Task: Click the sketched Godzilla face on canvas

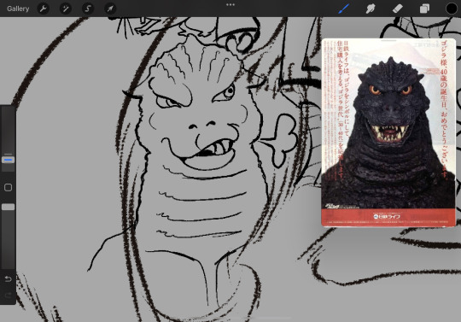Action: pyautogui.click(x=197, y=118)
